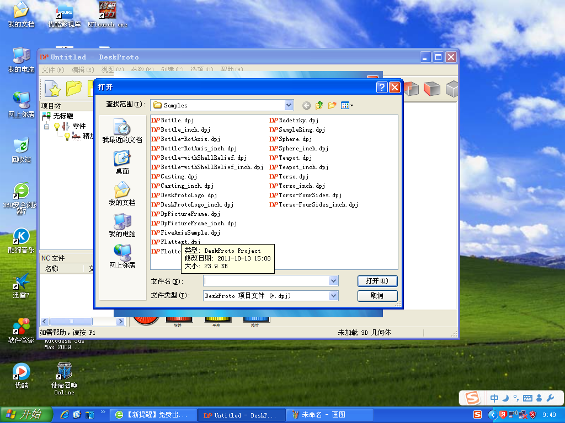Expand the file type dropdown arrow
The image size is (565, 423).
(334, 296)
